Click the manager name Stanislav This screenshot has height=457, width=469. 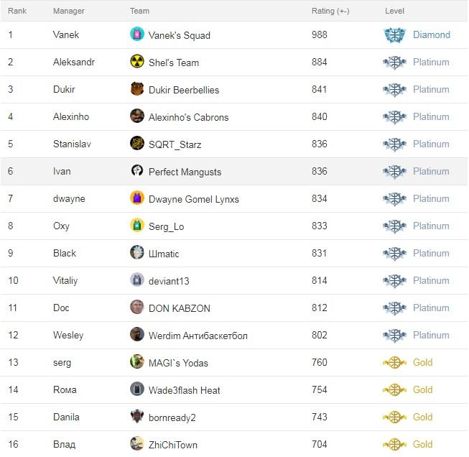pyautogui.click(x=72, y=144)
